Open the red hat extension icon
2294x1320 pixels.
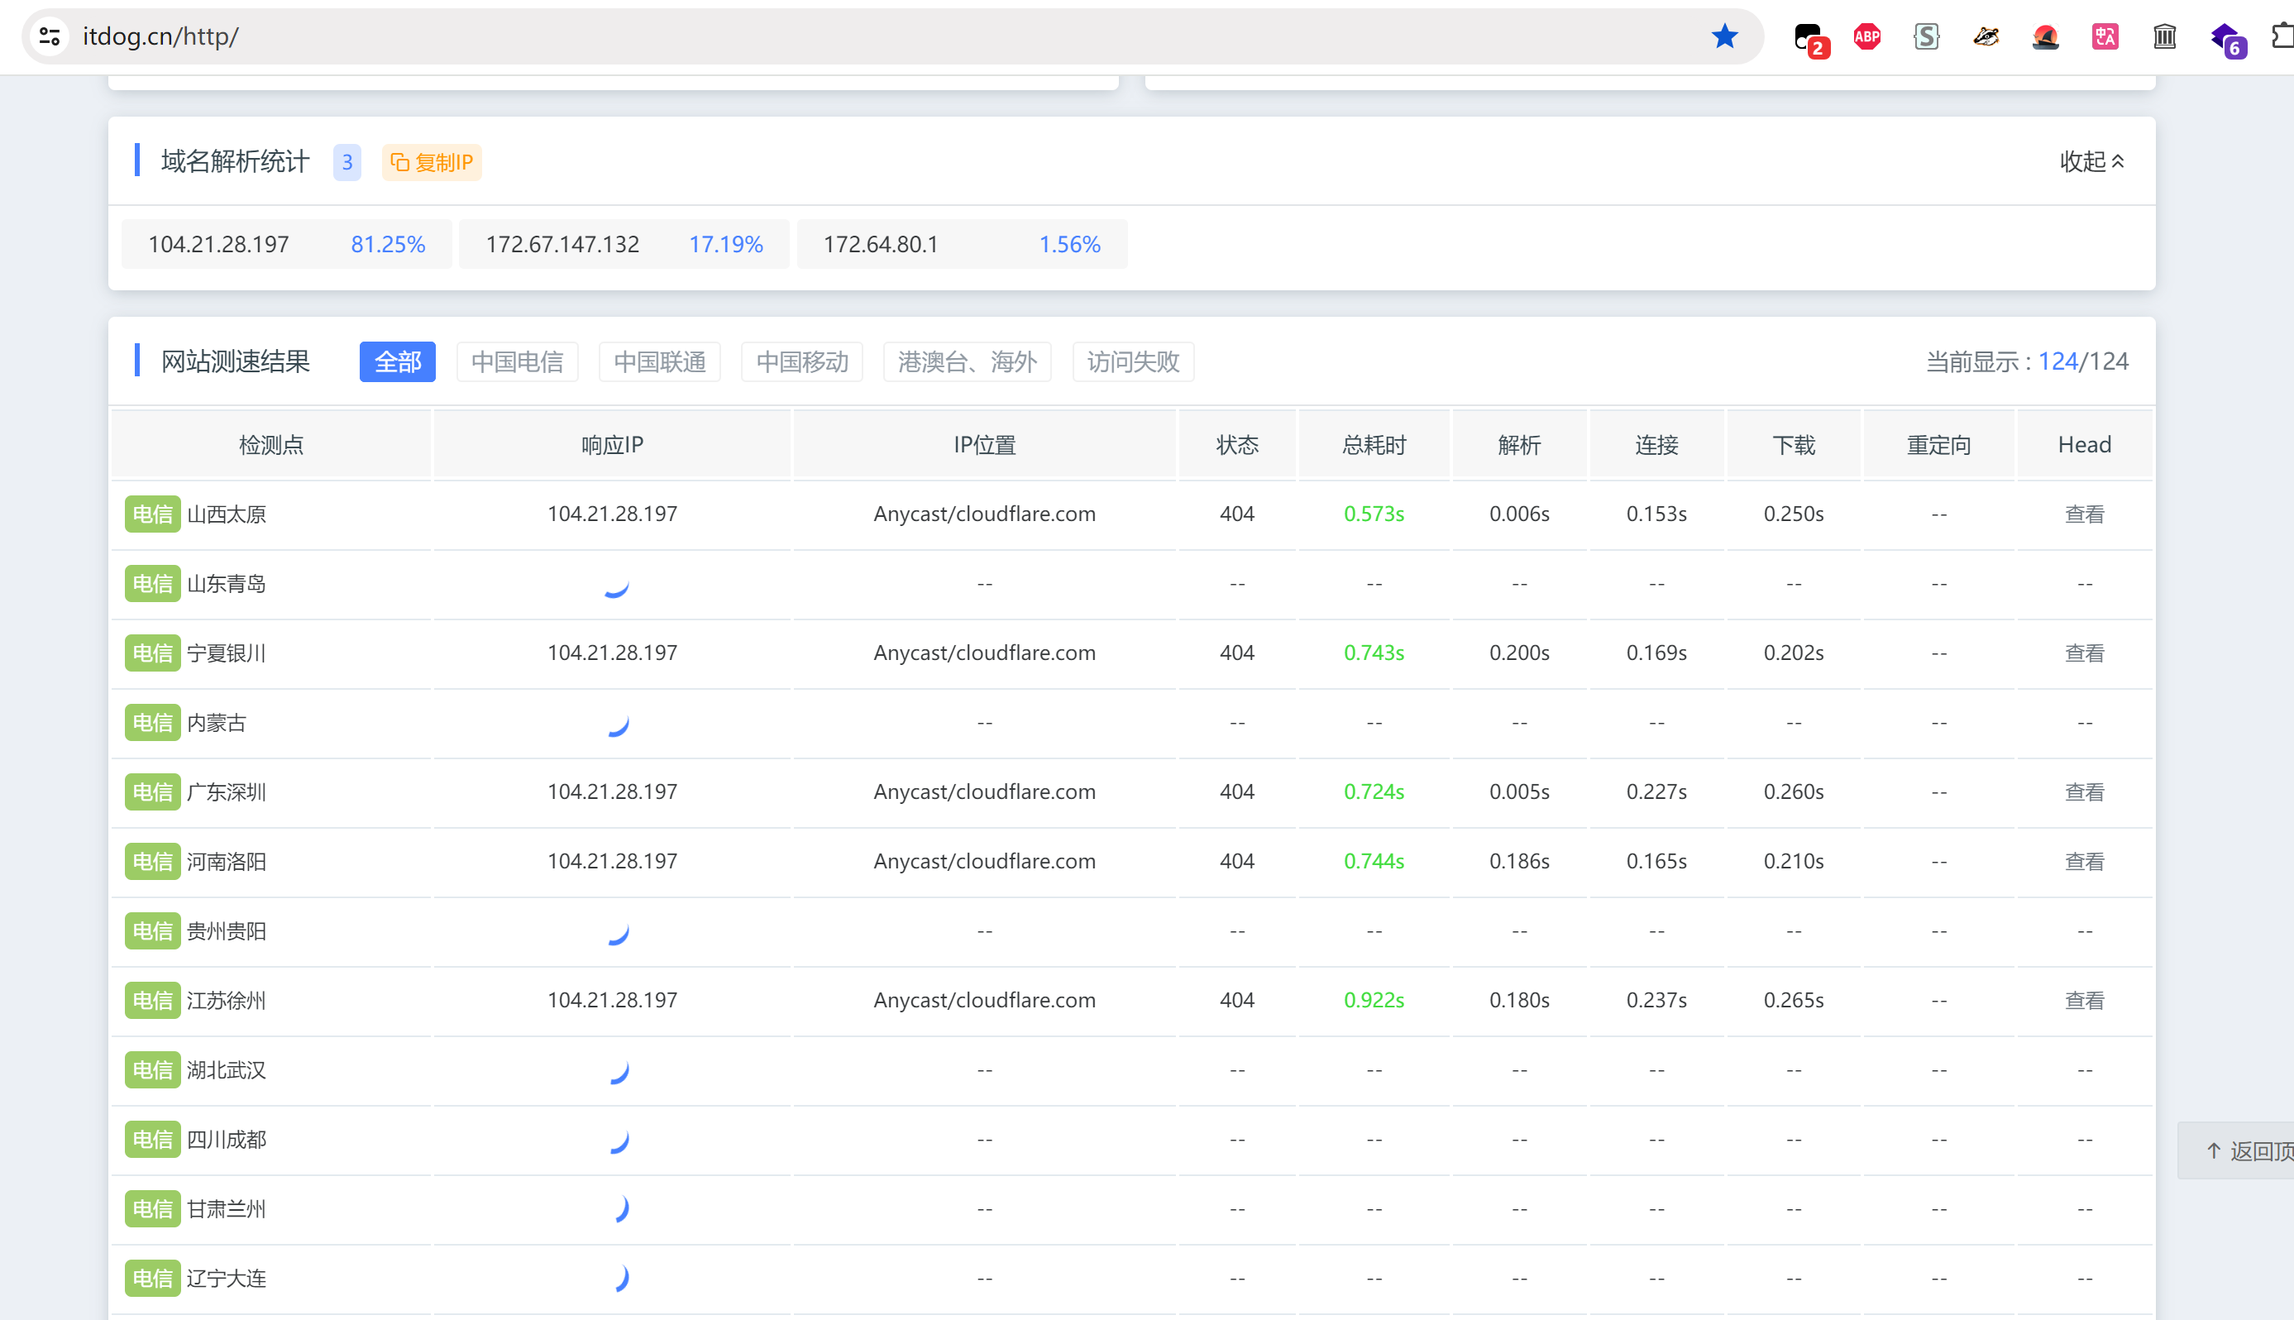coord(2046,36)
